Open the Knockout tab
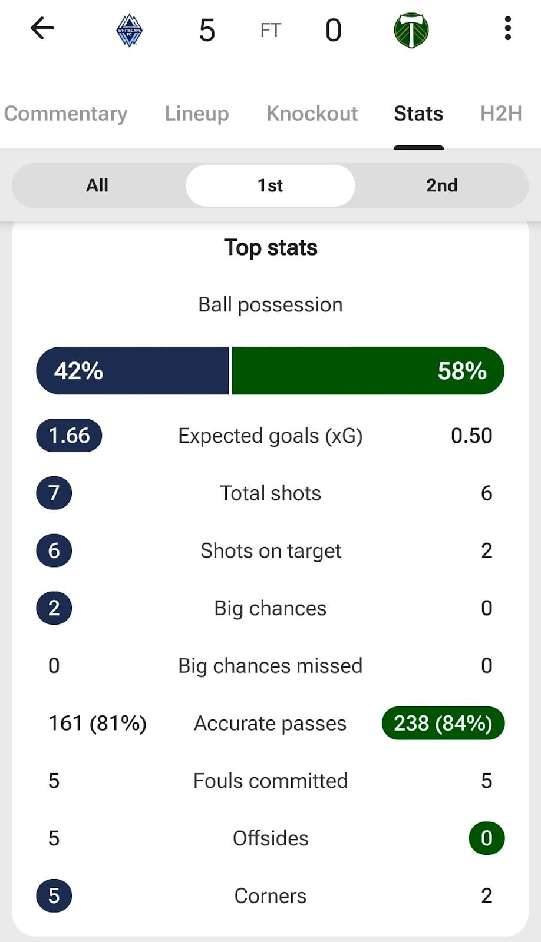This screenshot has width=541, height=942. pyautogui.click(x=312, y=113)
